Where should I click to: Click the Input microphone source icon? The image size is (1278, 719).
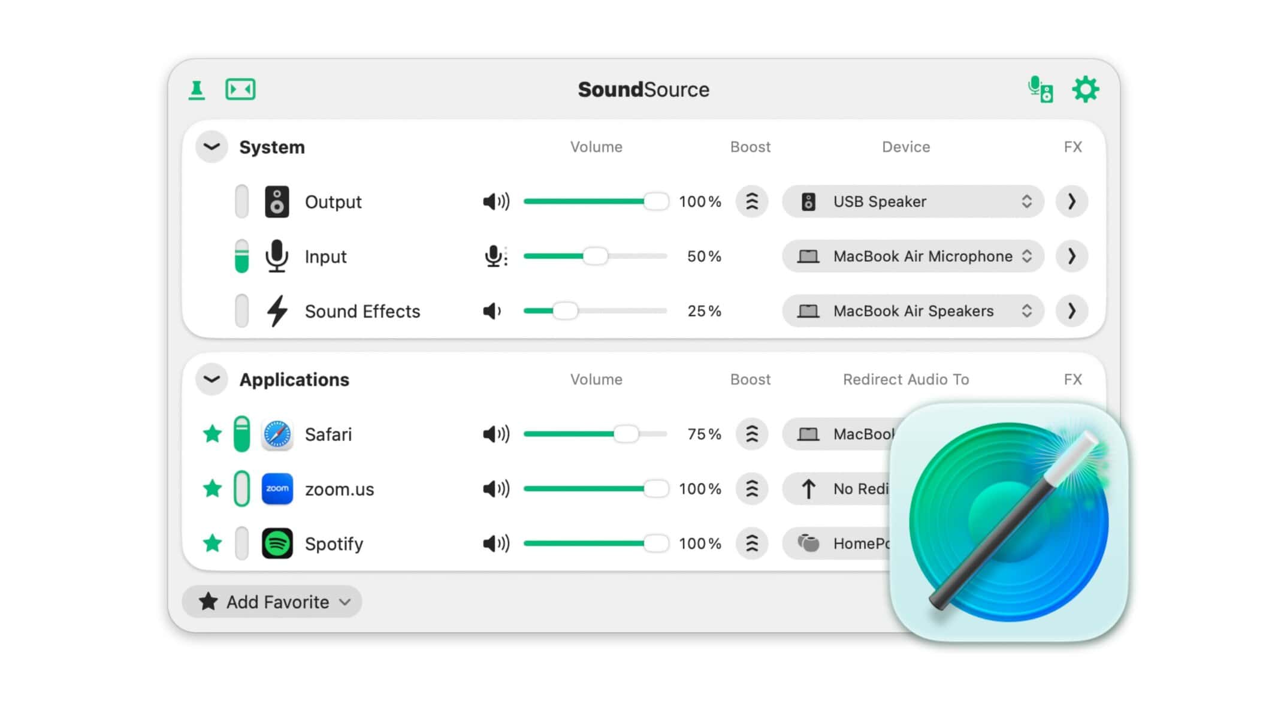pyautogui.click(x=277, y=256)
